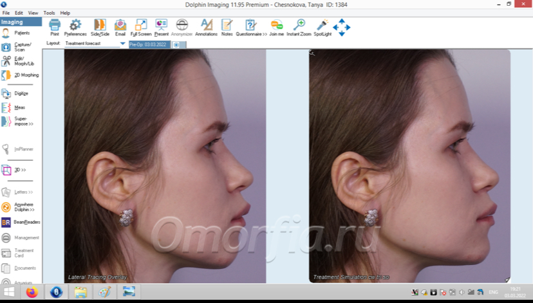Activate the SpotLight flashlight tool
This screenshot has height=303, width=533.
(323, 27)
